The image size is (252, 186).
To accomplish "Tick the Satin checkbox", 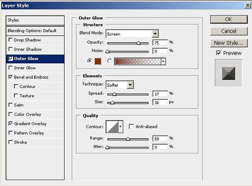I will click(11, 105).
